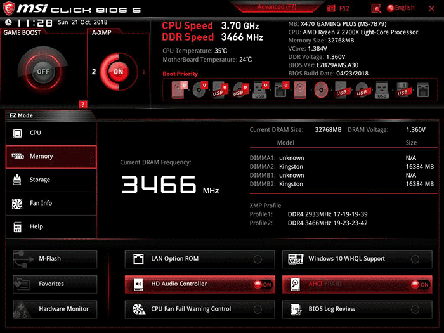Click the Fan Info fan icon

pyautogui.click(x=17, y=204)
